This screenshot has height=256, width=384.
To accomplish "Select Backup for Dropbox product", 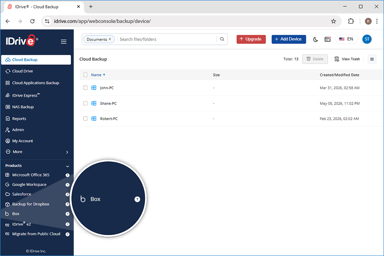I will 31,204.
